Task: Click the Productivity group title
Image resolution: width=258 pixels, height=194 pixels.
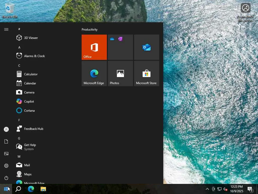Action: point(89,30)
